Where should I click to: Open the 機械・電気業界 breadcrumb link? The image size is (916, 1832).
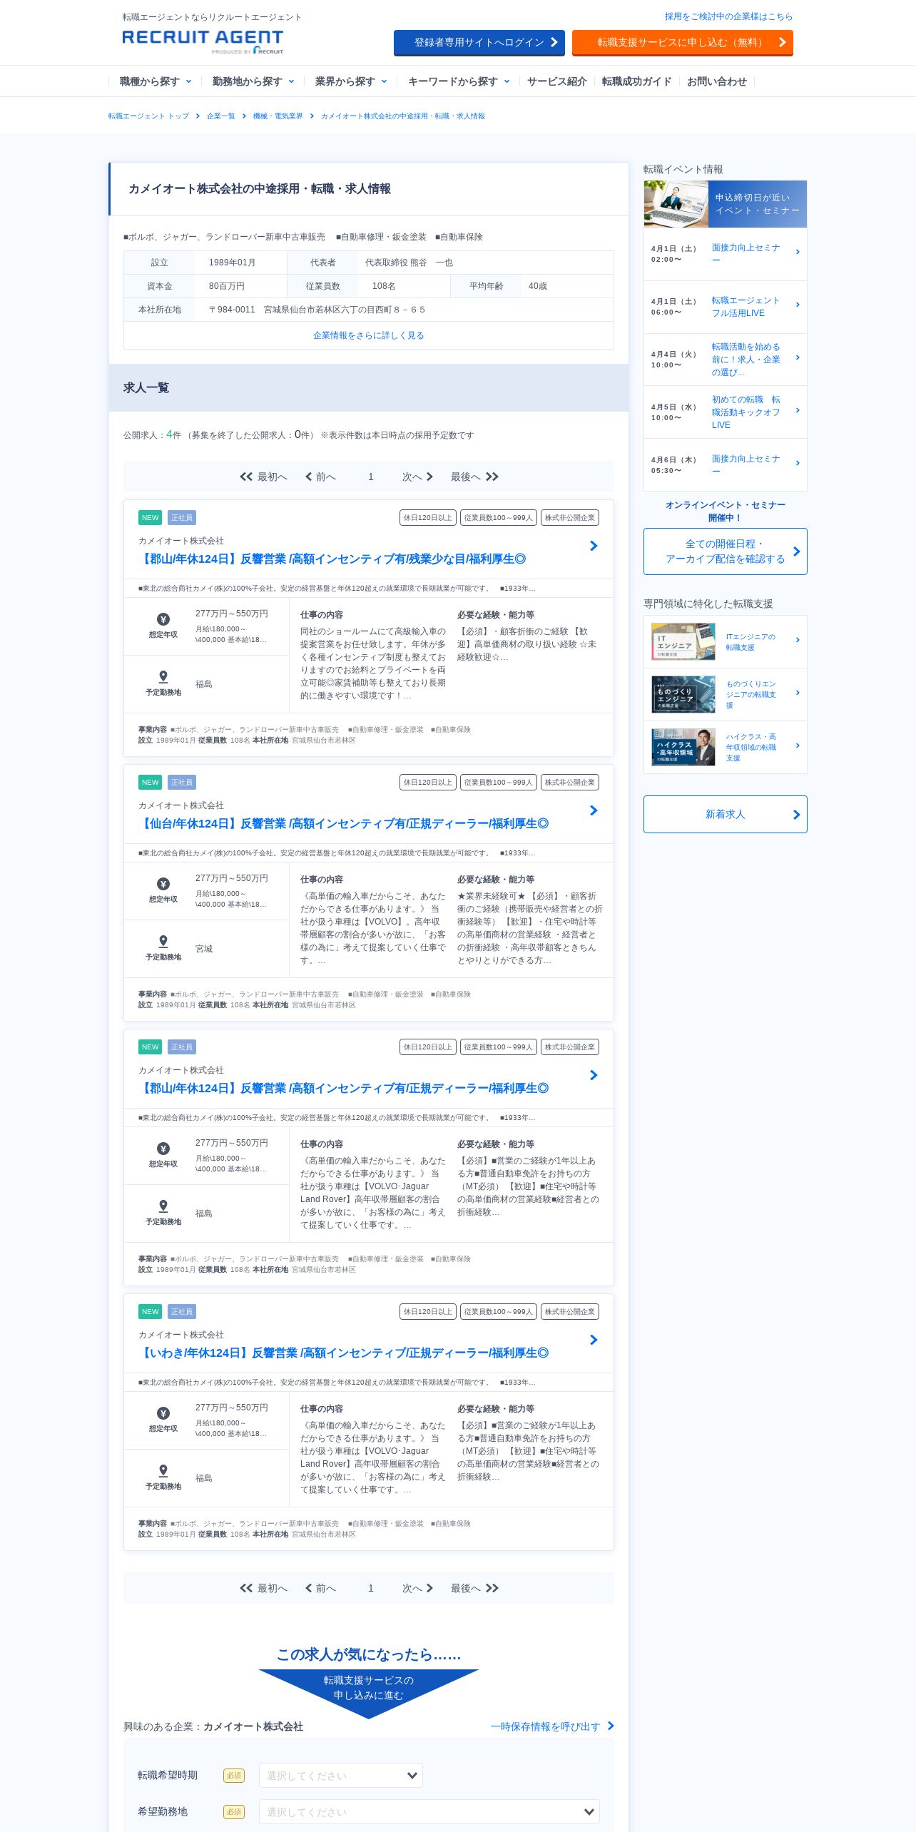click(278, 116)
